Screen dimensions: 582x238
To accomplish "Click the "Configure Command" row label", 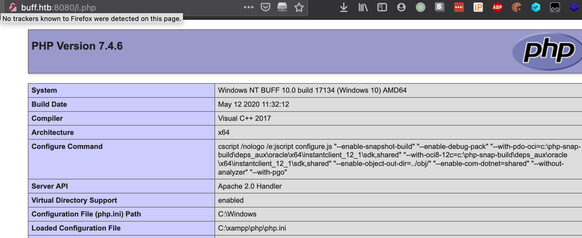I will [67, 147].
